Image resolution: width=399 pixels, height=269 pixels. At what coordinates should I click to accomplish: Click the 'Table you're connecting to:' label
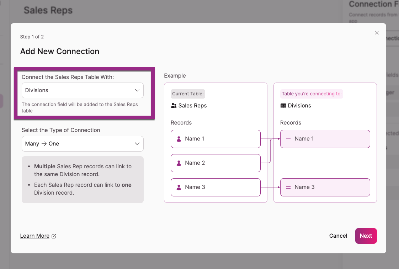(x=312, y=94)
